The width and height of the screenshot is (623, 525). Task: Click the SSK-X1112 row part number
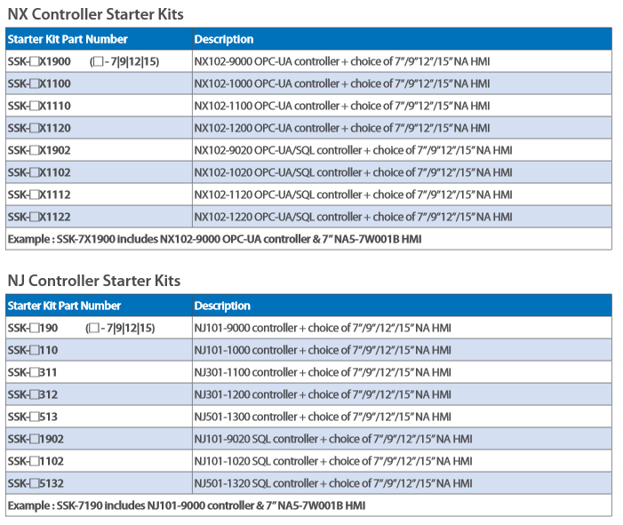39,195
